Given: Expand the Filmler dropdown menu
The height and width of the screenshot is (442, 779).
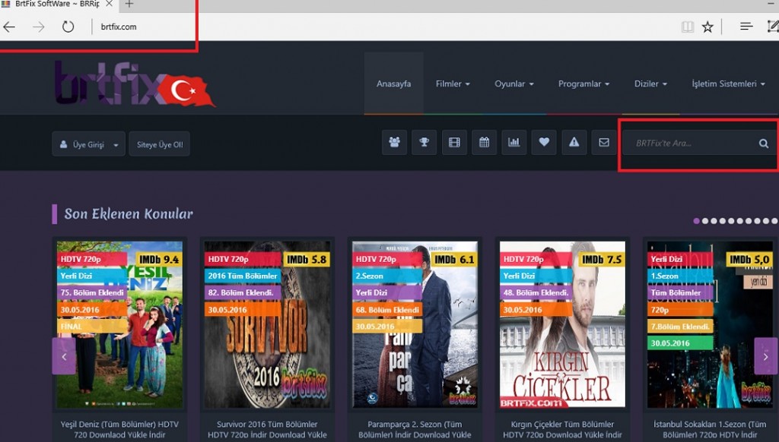Looking at the screenshot, I should point(452,84).
